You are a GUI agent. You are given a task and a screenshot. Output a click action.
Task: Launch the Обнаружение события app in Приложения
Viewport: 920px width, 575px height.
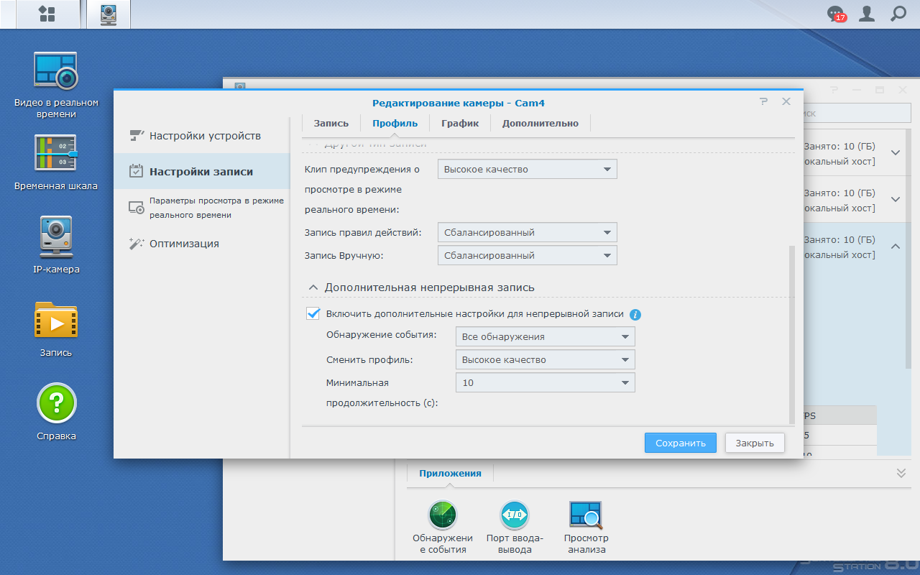(x=443, y=528)
